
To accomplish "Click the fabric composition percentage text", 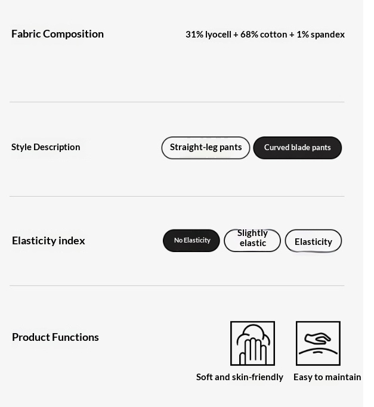I will tap(265, 34).
